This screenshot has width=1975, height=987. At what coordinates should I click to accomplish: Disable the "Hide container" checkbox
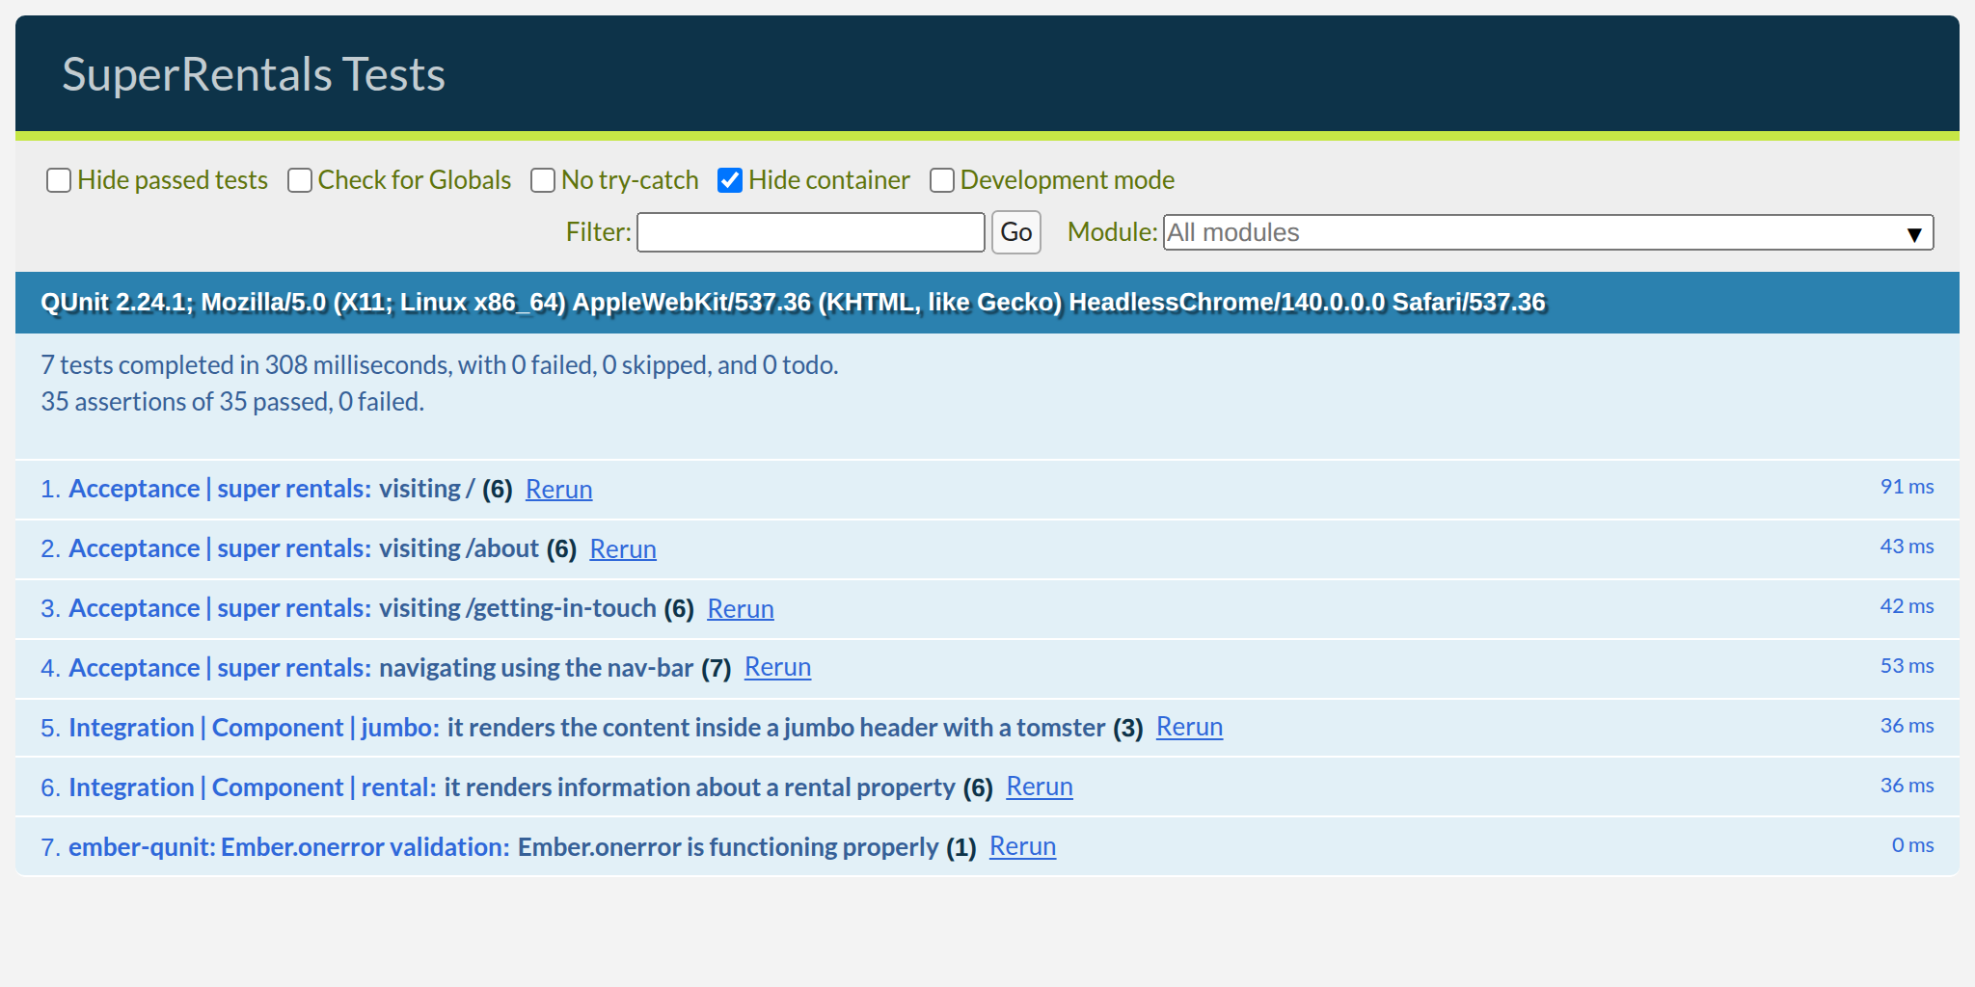[x=730, y=179]
